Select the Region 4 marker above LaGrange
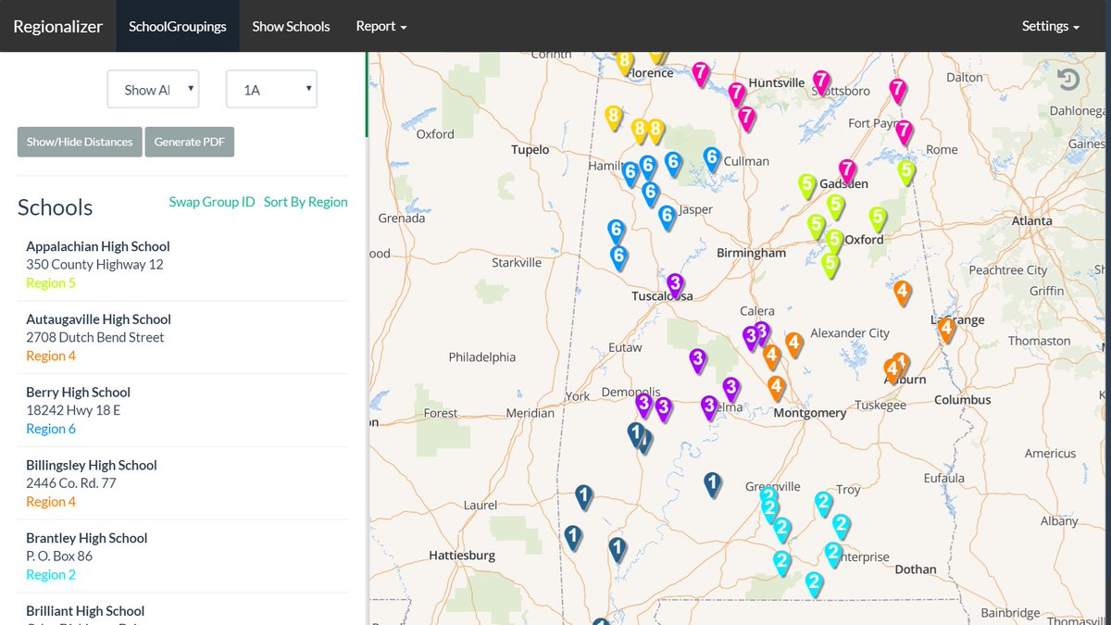 (903, 293)
